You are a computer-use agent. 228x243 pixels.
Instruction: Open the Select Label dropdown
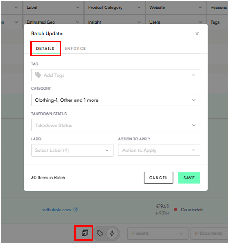72,150
